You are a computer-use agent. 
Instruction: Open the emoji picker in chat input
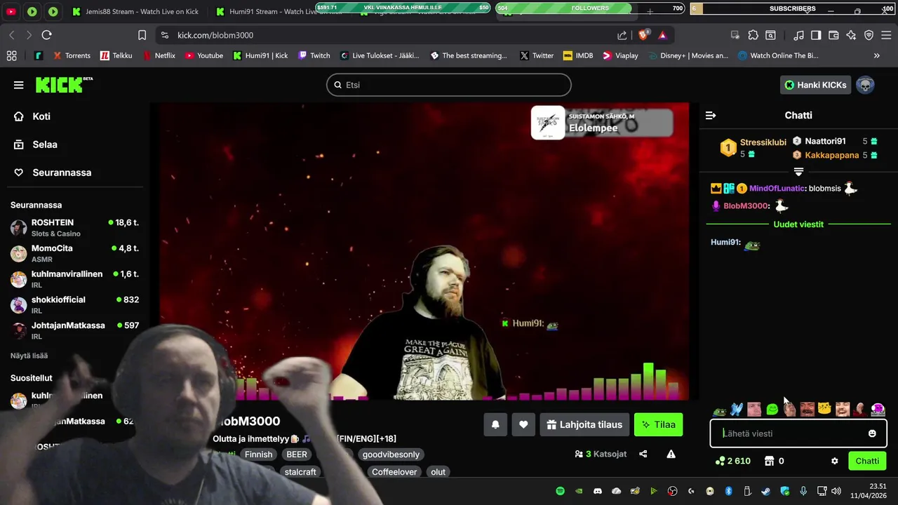872,433
